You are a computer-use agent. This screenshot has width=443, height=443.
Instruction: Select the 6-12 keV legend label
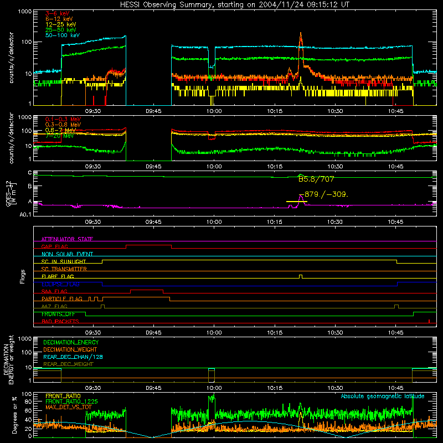pos(59,19)
